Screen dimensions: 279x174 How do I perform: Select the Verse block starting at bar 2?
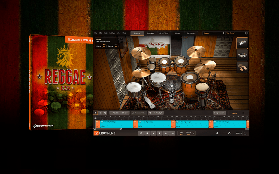click(117, 124)
